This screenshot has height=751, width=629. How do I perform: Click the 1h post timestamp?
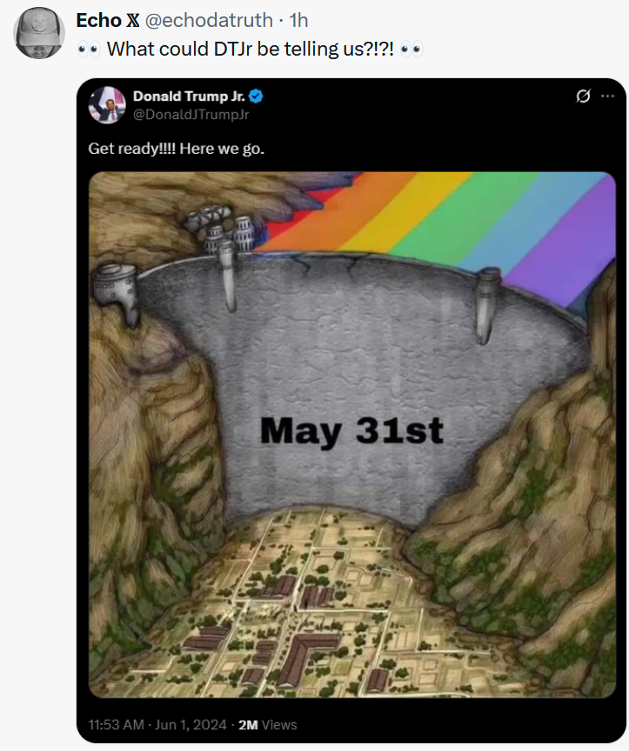(298, 20)
